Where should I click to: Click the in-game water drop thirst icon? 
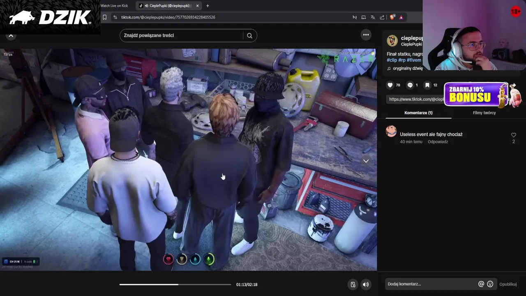195,259
